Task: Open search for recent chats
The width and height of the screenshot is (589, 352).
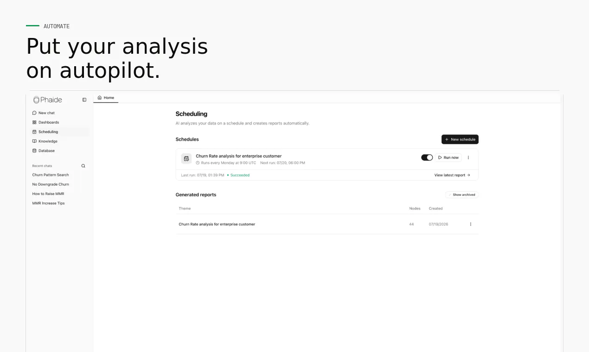Action: tap(83, 166)
